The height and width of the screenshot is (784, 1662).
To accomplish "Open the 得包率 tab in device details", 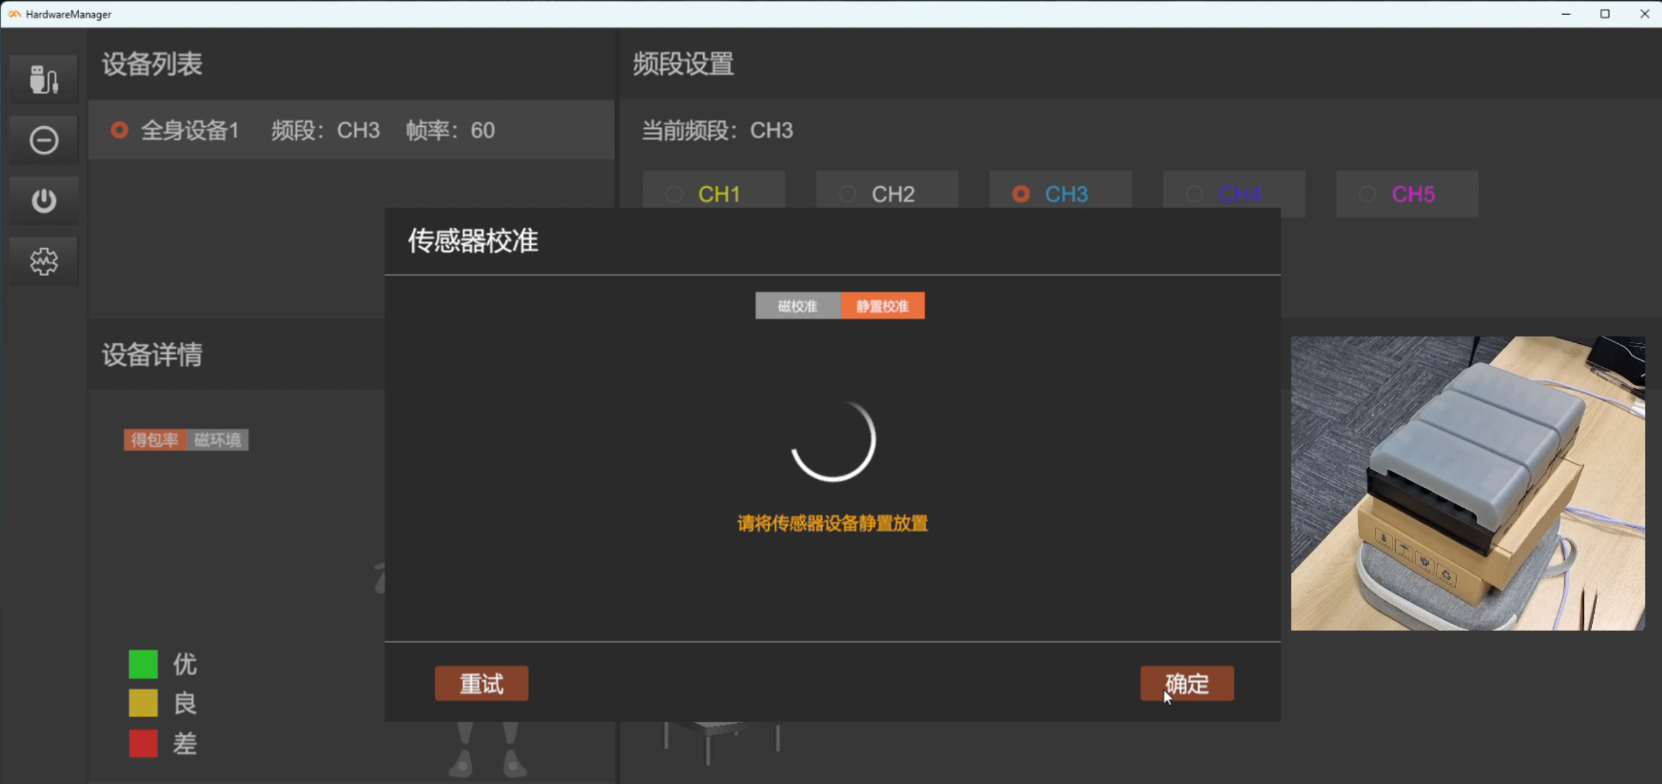I will click(x=155, y=440).
